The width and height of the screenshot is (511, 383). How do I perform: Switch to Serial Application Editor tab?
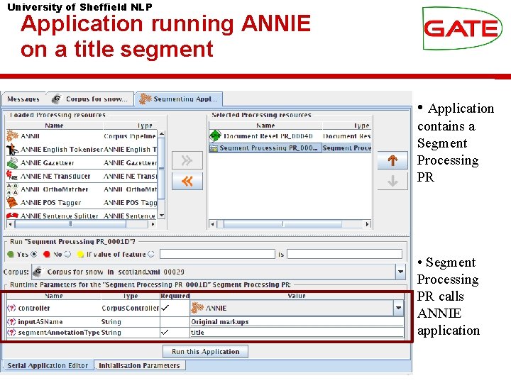pos(48,365)
